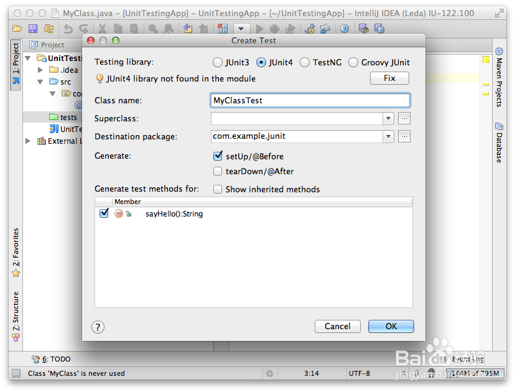
Task: Click the Save All floppy icon
Action: pos(33,29)
